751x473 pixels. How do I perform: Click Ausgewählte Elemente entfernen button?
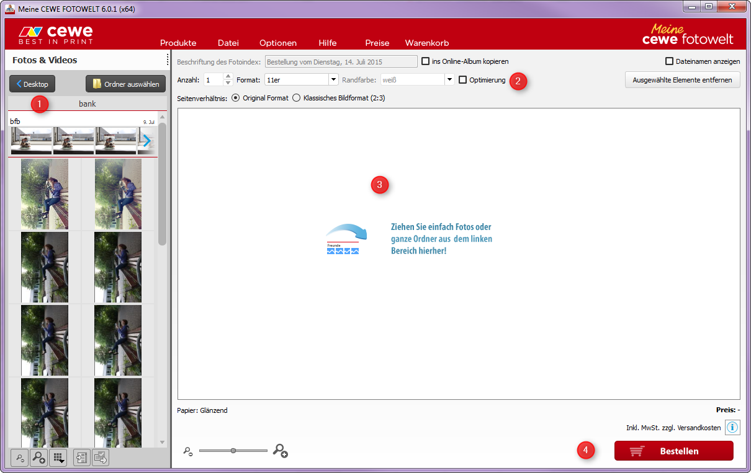click(x=683, y=79)
